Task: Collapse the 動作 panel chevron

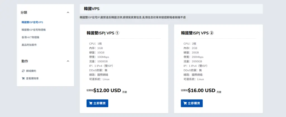Action: coord(68,61)
